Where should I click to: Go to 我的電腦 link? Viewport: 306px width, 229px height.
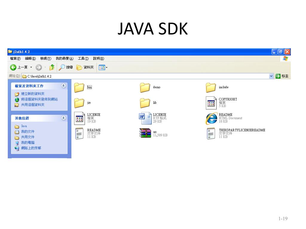[28, 143]
